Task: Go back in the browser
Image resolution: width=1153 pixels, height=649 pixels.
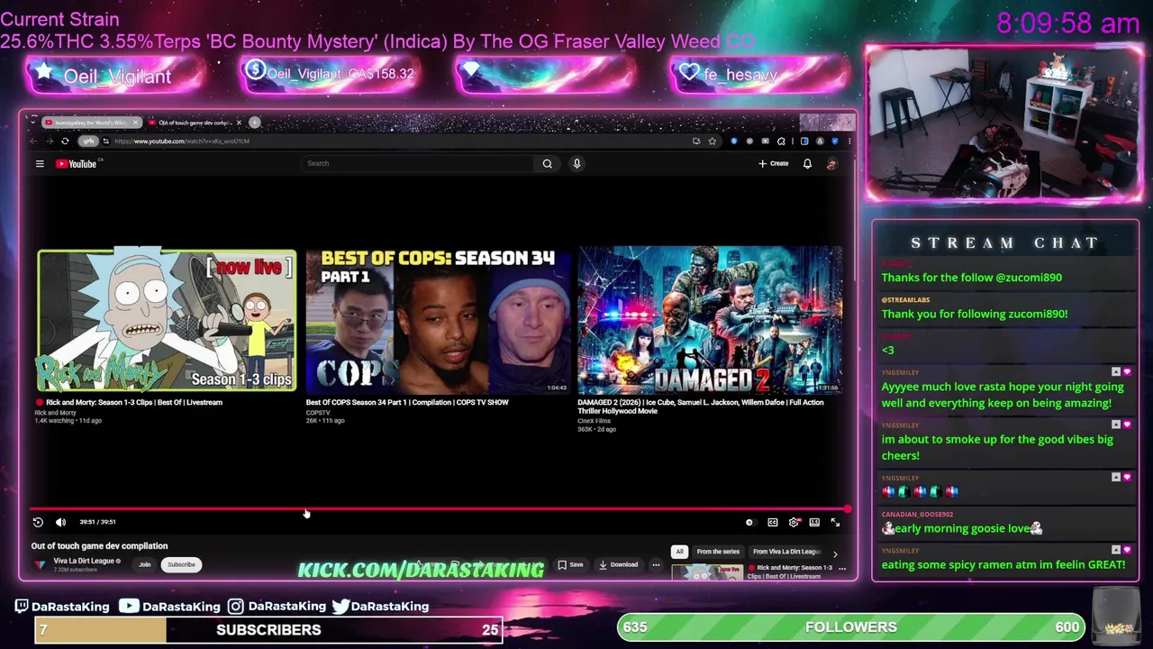Action: click(x=34, y=141)
